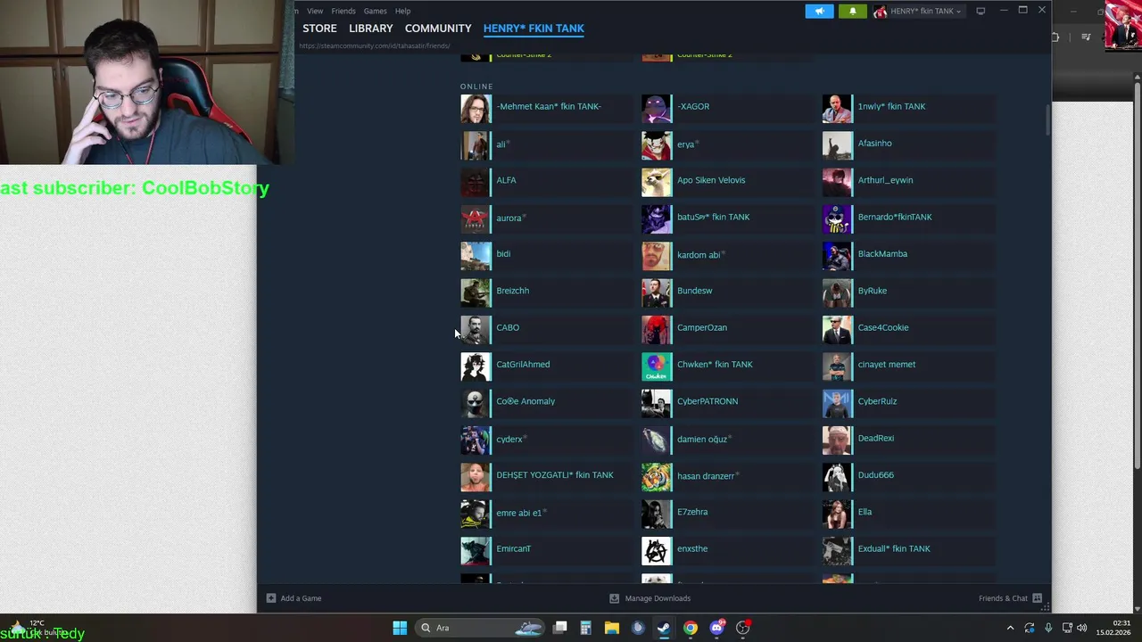Click the microphone icon in system tray

[x=1048, y=628]
